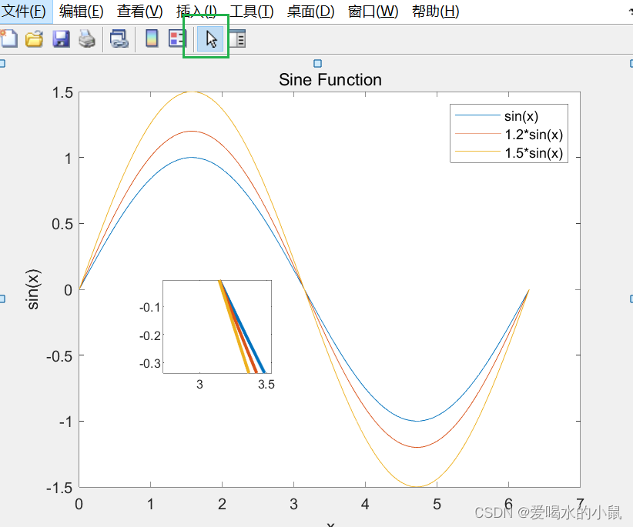
Task: Open an existing figure file
Action: pyautogui.click(x=34, y=38)
